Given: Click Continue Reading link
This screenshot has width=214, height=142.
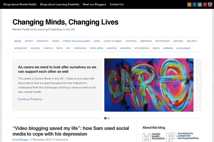Looking at the screenshot, I should click(x=31, y=99).
